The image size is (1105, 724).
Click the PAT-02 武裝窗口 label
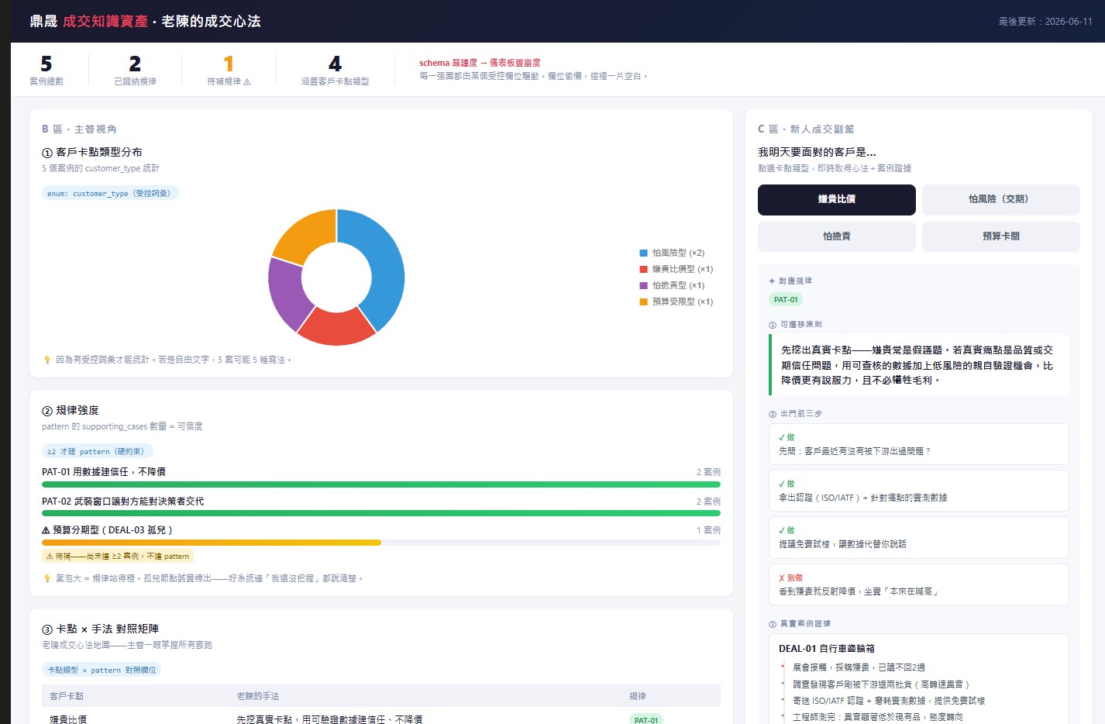122,501
